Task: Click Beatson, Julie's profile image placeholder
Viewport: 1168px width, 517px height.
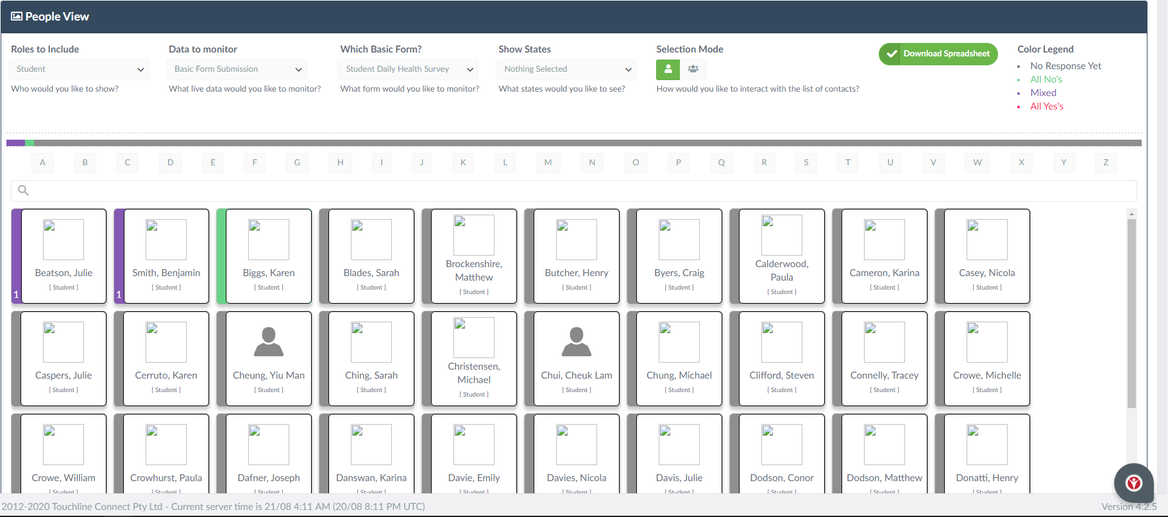Action: coord(63,240)
